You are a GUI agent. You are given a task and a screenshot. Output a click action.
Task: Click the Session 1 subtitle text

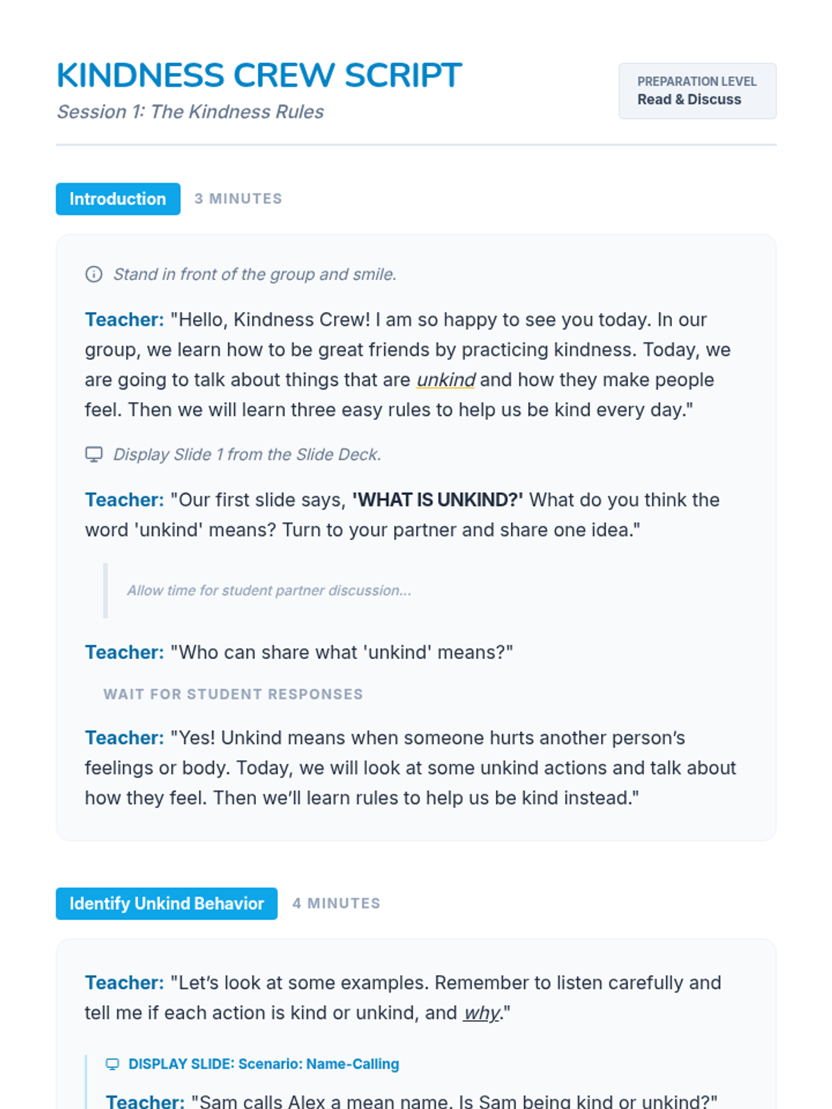190,112
